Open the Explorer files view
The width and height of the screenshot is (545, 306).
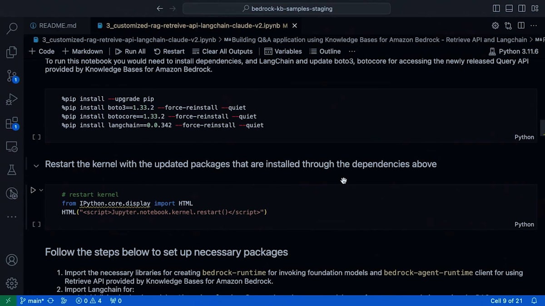click(12, 52)
